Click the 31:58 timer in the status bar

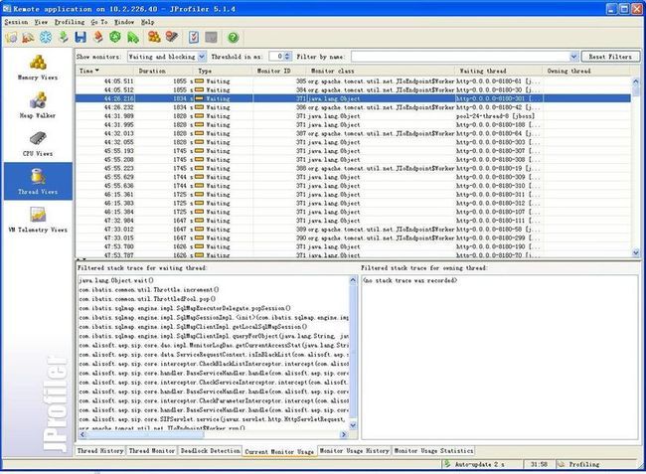[x=539, y=464]
